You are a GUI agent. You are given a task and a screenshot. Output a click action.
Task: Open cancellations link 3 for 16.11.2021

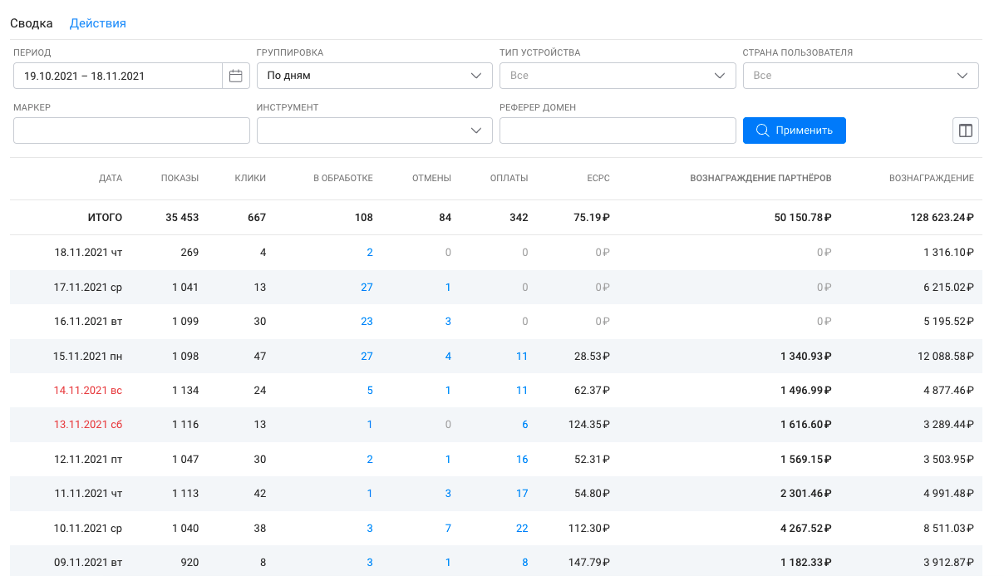[x=448, y=322]
